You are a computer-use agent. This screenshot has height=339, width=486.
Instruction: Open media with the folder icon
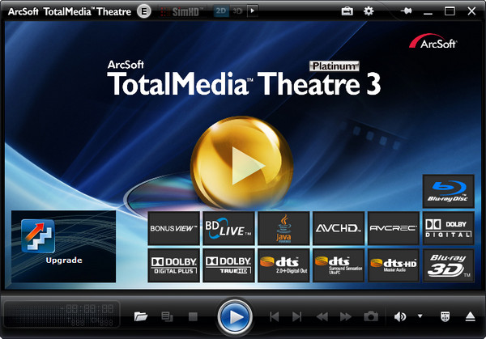point(141,316)
